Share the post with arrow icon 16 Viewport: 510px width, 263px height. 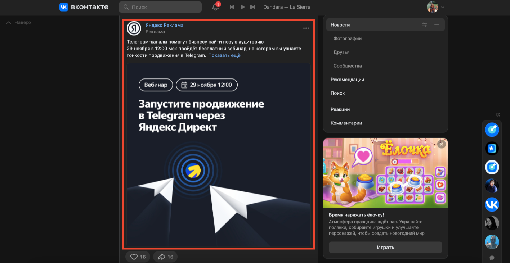point(165,257)
